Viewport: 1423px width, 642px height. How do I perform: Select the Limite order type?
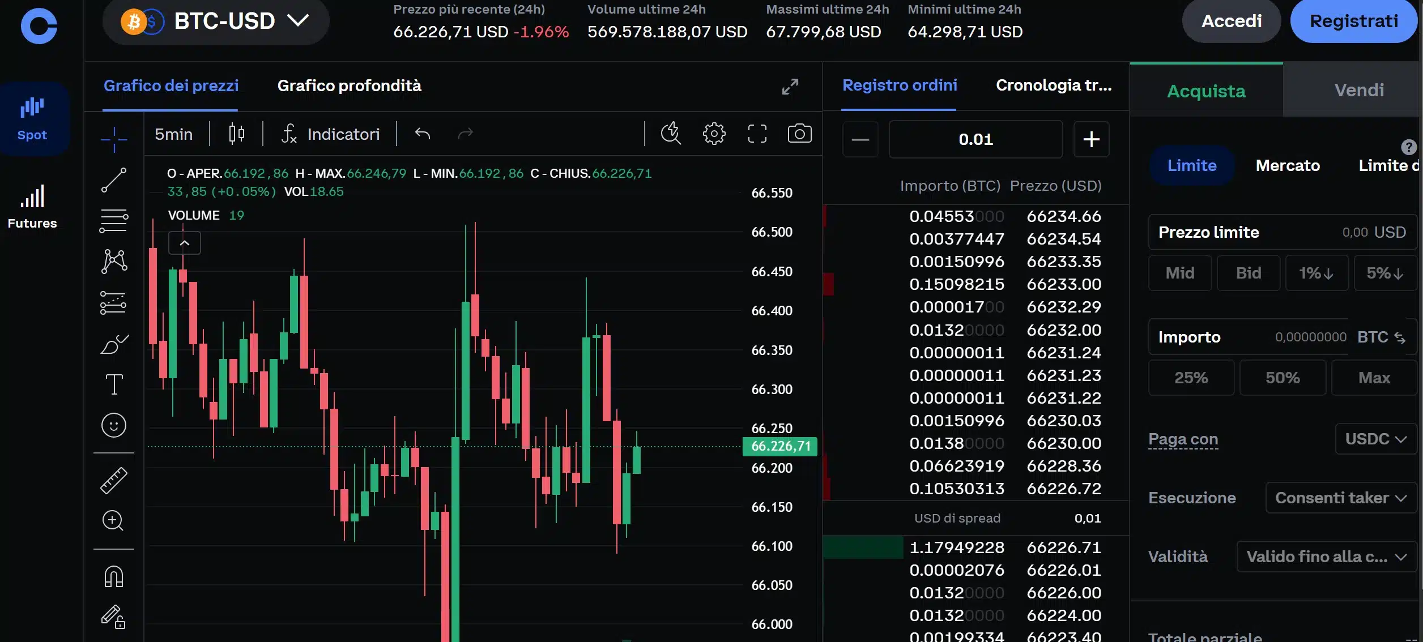(x=1191, y=165)
